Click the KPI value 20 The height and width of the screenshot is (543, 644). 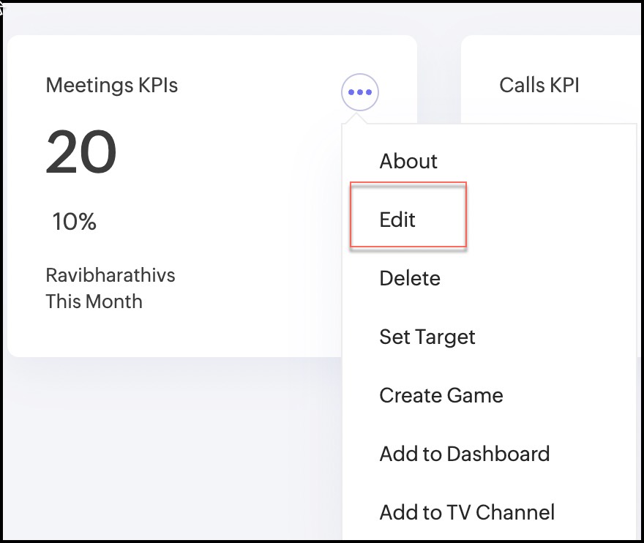pyautogui.click(x=81, y=152)
